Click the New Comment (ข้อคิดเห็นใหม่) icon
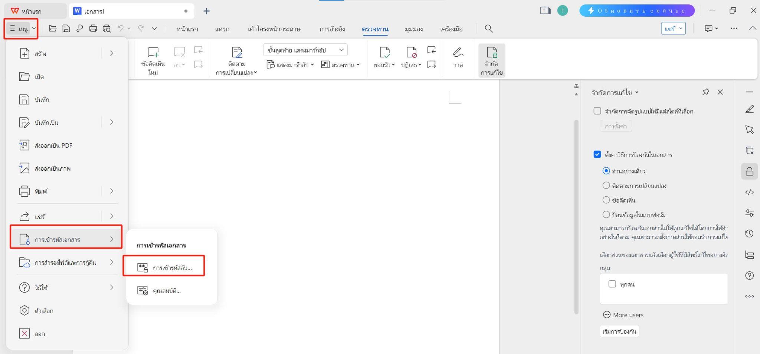The image size is (760, 354). (x=153, y=53)
